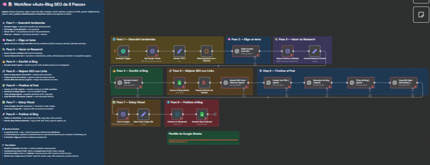Screen dimensions: 430x165
Task: Add a sticky note with the note button
Action: pyautogui.click(x=421, y=15)
